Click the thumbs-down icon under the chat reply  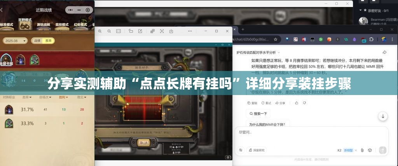304,103
